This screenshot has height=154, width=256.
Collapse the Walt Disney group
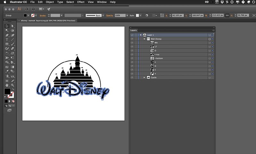click(144, 39)
